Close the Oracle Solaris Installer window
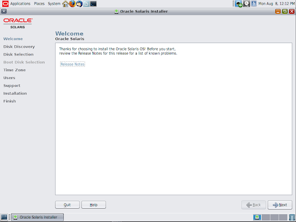This screenshot has height=222, width=296. point(292,11)
